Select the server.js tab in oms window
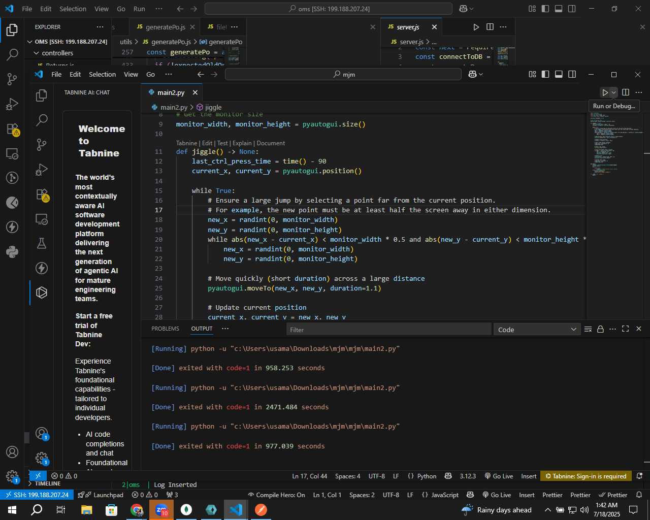 coord(408,27)
